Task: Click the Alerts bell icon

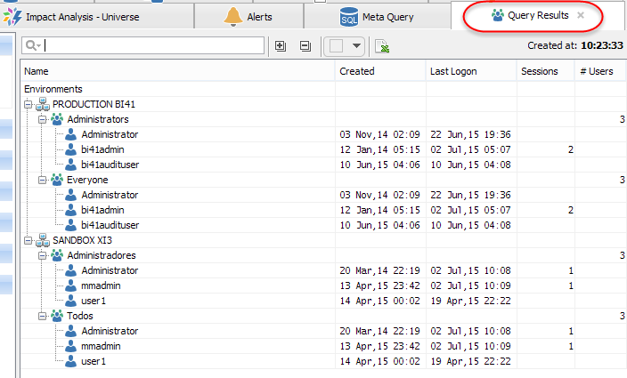Action: tap(233, 17)
